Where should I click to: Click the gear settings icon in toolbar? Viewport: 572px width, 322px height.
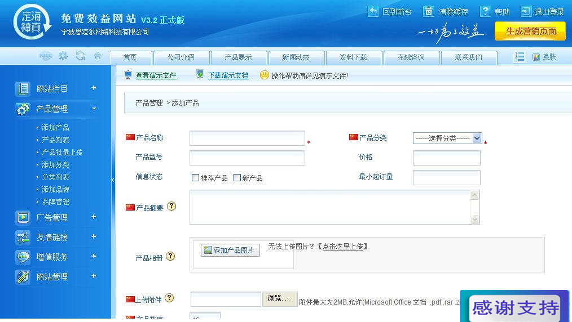coord(64,56)
